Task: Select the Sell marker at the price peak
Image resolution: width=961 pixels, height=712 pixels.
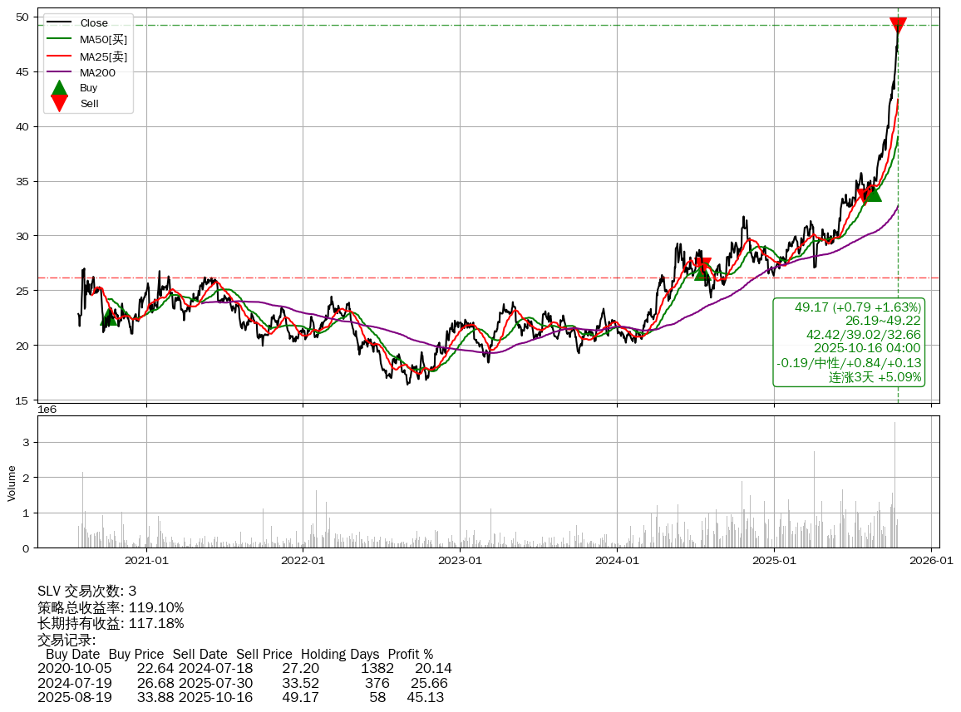Action: click(x=898, y=25)
